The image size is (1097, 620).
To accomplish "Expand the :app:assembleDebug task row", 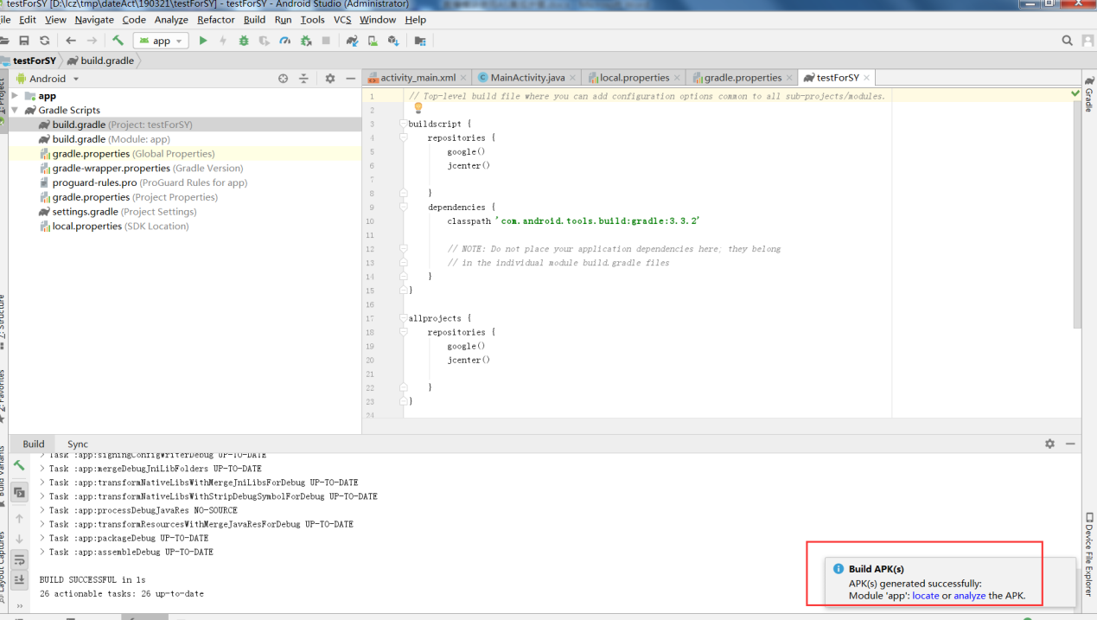I will click(43, 552).
